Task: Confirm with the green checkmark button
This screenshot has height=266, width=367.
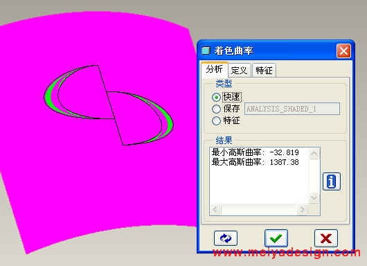Action: click(276, 238)
